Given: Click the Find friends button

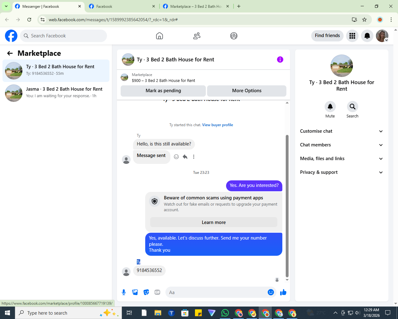Looking at the screenshot, I should [x=327, y=36].
